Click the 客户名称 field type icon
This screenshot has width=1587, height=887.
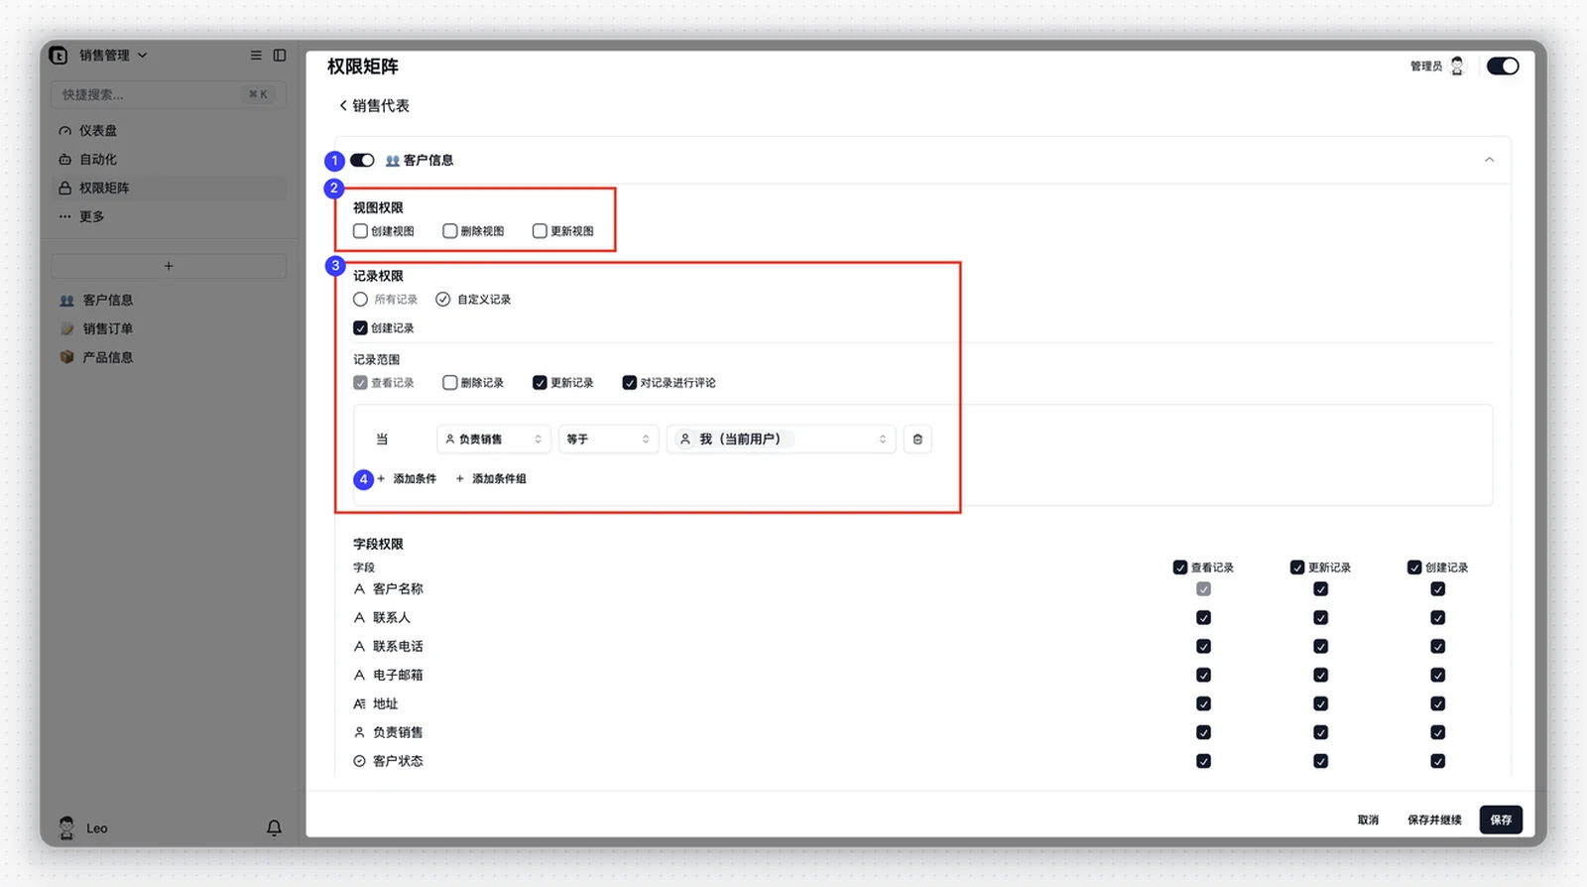click(x=360, y=589)
